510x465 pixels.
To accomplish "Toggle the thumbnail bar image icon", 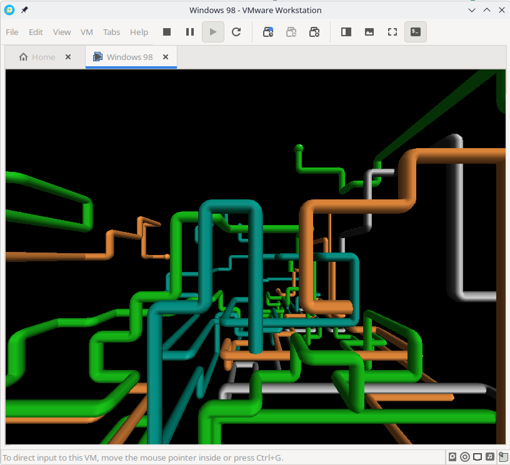I will (369, 32).
